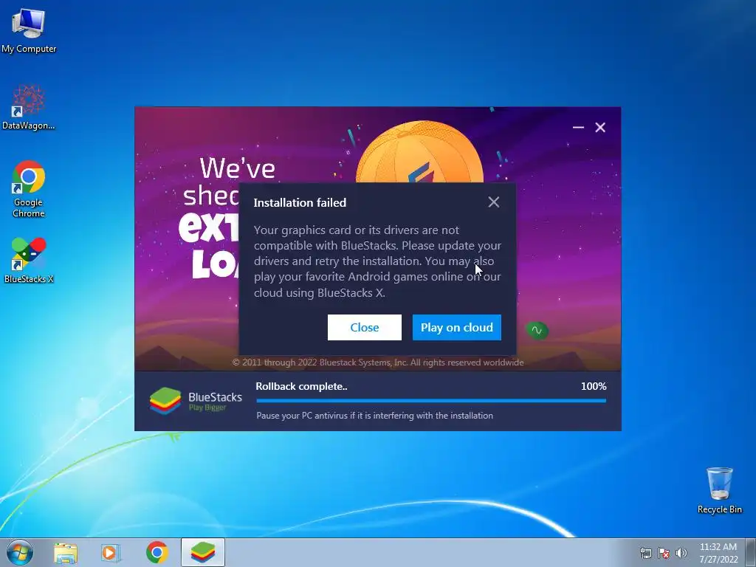This screenshot has height=567, width=756.
Task: Open Windows Explorer from the taskbar
Action: tap(66, 552)
